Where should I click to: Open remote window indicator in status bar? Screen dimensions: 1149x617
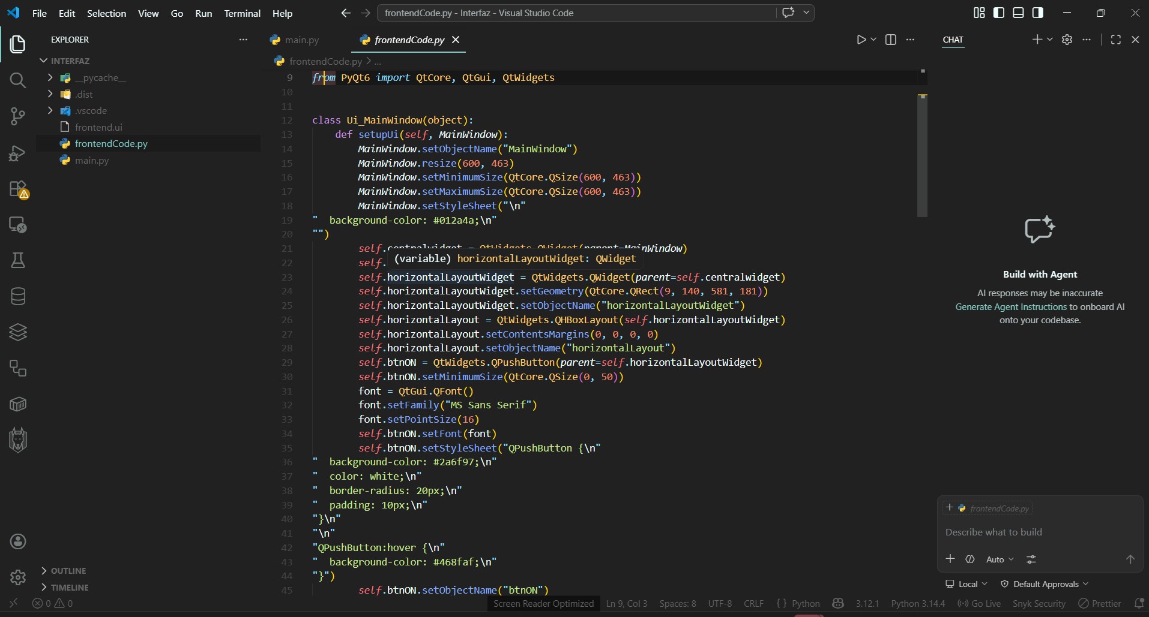click(x=14, y=603)
